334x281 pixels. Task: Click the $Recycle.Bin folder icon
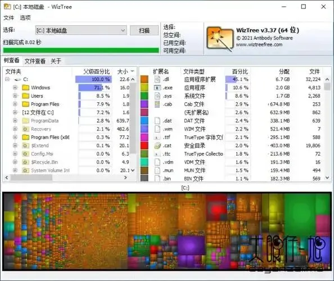pyautogui.click(x=25, y=162)
